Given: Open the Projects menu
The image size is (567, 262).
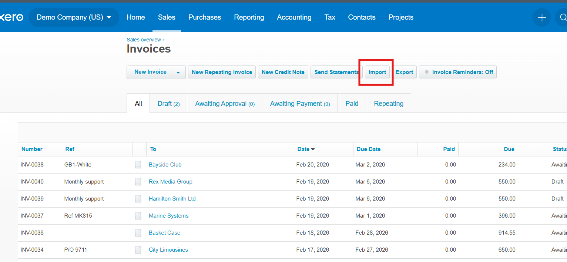Looking at the screenshot, I should click(401, 17).
